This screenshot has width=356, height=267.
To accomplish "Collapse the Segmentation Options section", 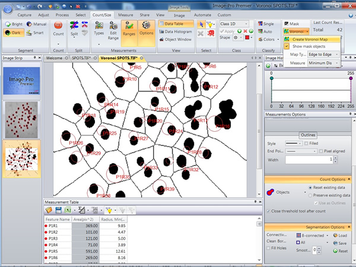I will [x=349, y=227].
